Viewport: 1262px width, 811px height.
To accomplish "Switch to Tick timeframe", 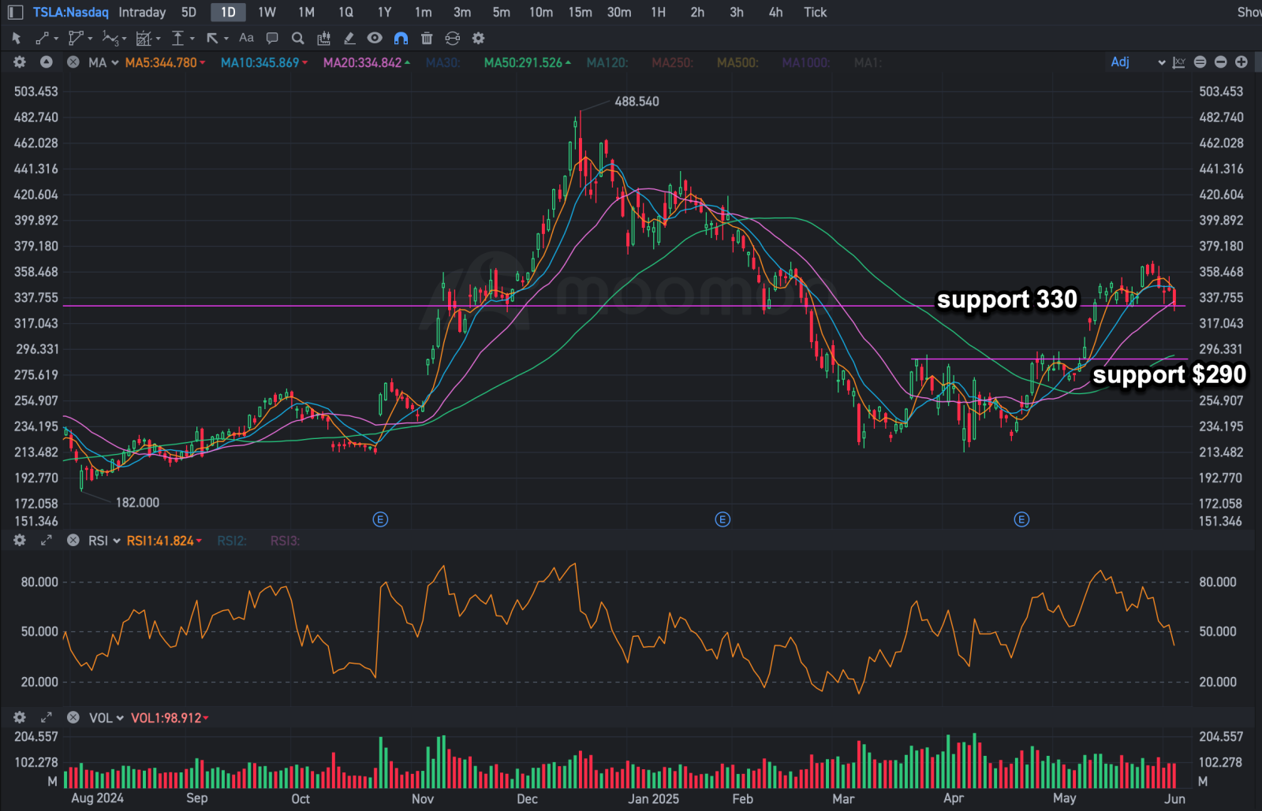I will tap(815, 13).
